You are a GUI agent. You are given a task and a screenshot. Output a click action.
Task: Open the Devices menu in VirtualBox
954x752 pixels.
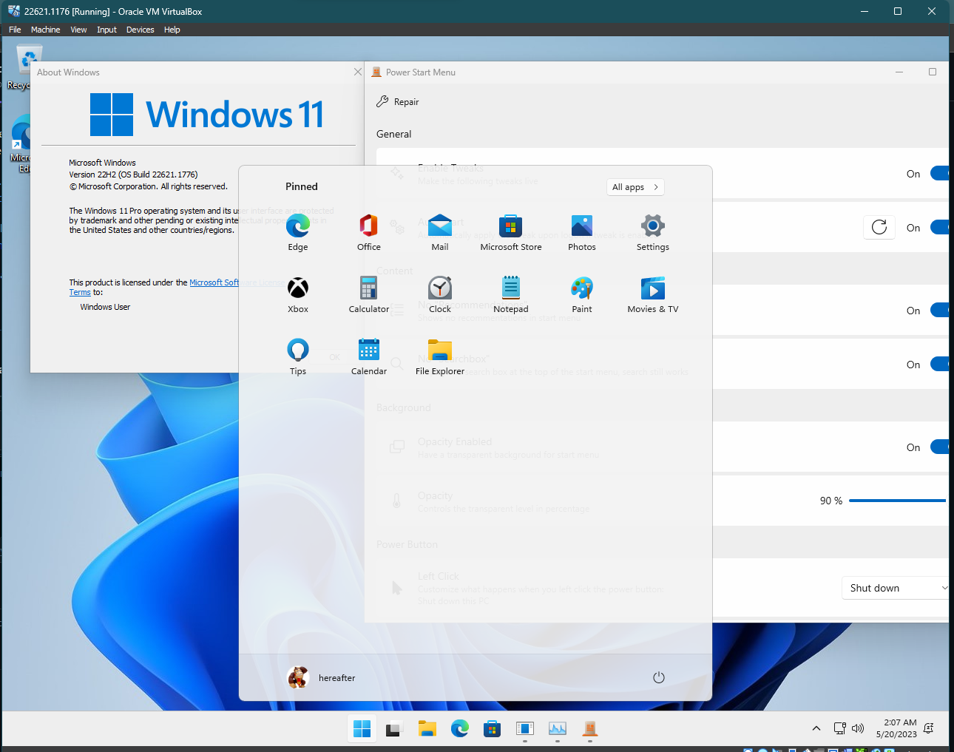(140, 30)
